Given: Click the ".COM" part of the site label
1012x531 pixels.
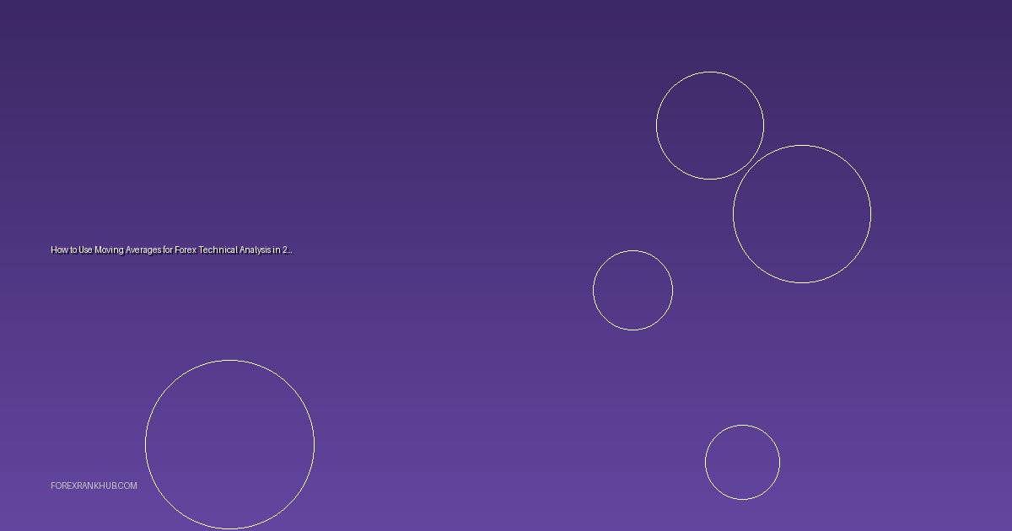Looking at the screenshot, I should (127, 486).
